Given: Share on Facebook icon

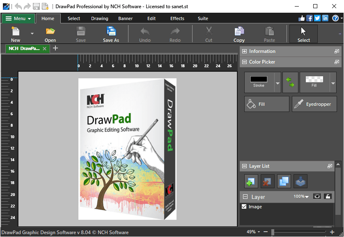Looking at the screenshot, I should (x=310, y=18).
